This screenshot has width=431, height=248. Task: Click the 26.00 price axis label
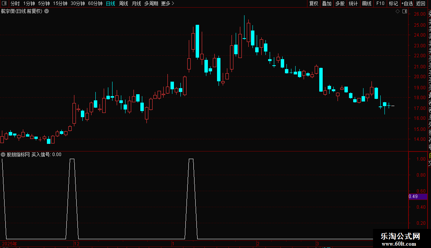point(420,14)
